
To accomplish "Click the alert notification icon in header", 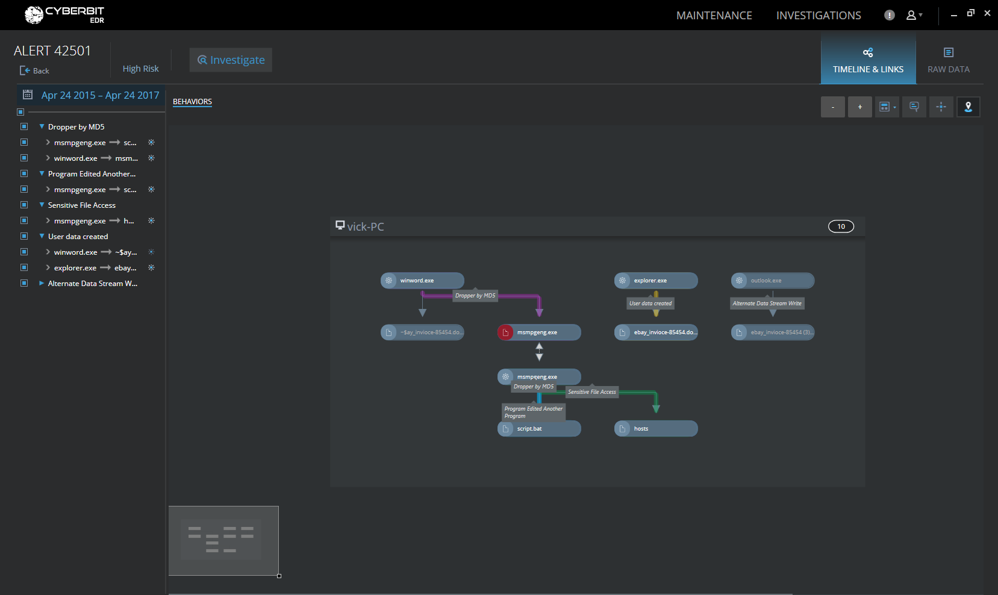I will coord(889,16).
